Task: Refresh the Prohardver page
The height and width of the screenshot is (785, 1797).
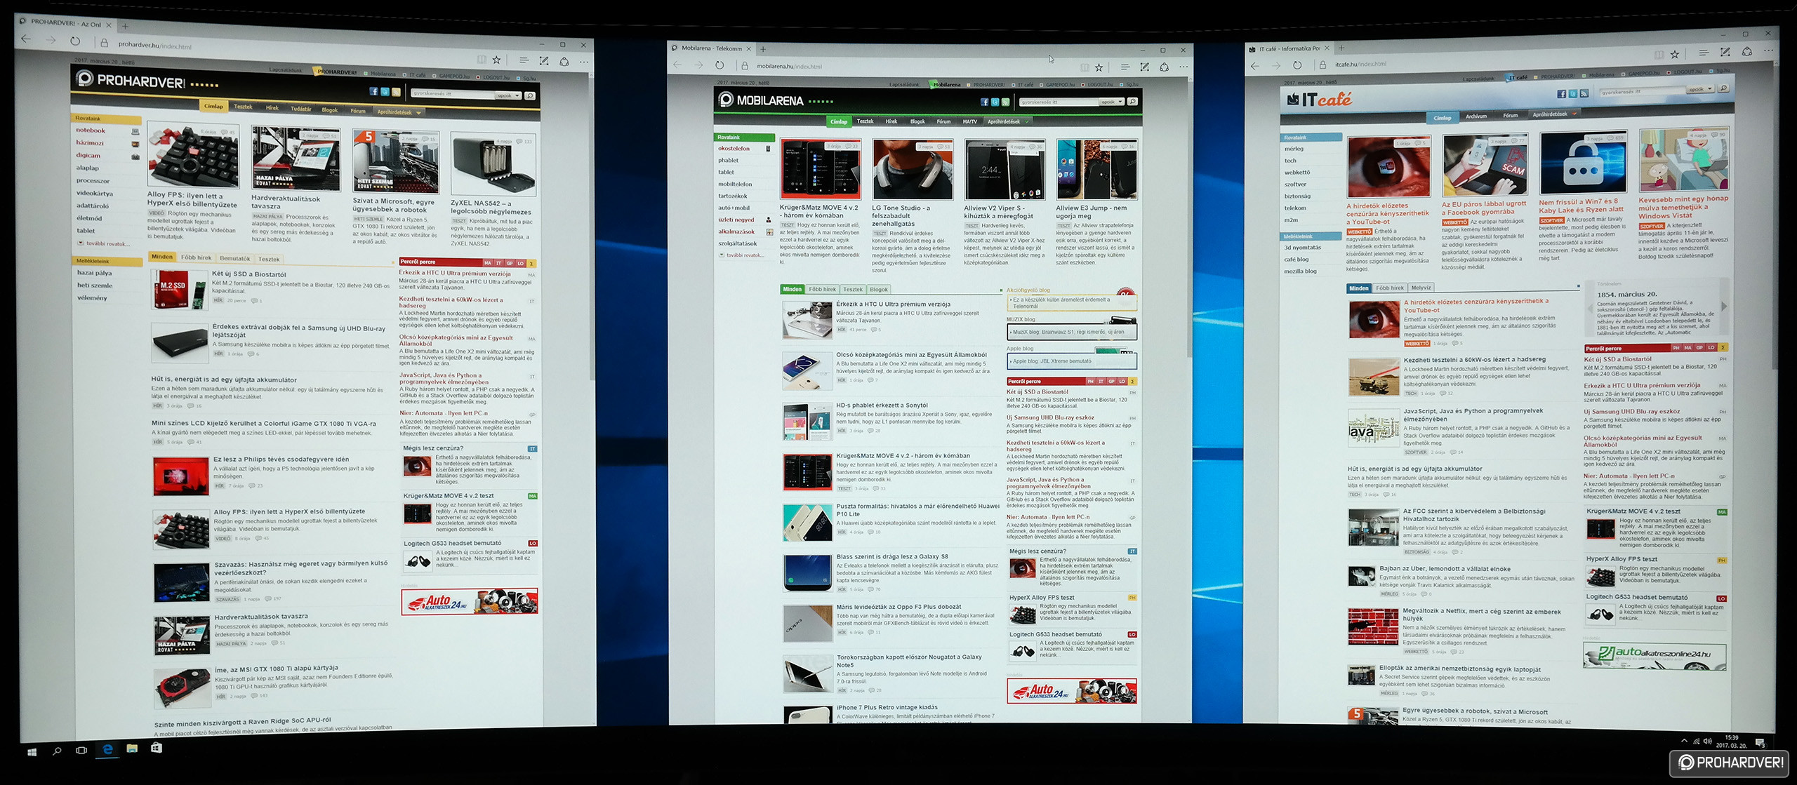Action: point(75,41)
